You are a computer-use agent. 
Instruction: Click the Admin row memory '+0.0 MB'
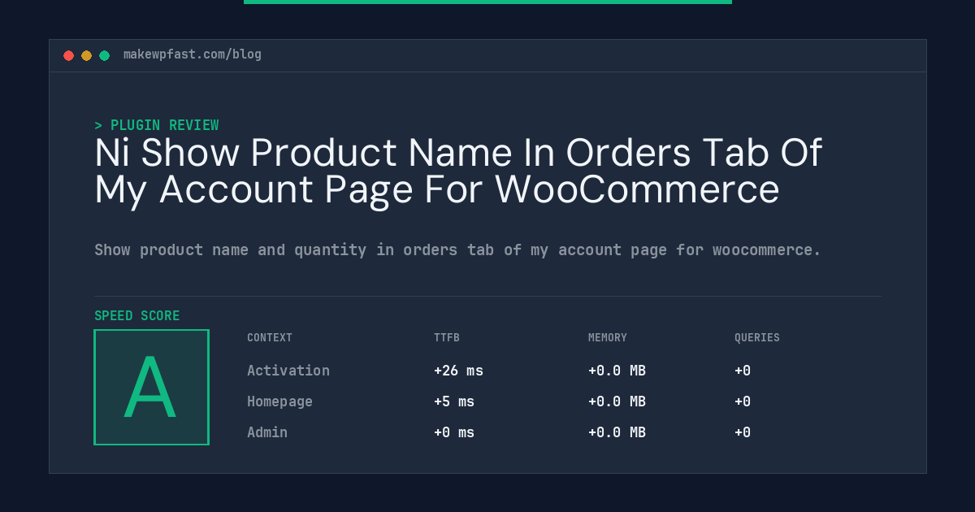(x=617, y=432)
